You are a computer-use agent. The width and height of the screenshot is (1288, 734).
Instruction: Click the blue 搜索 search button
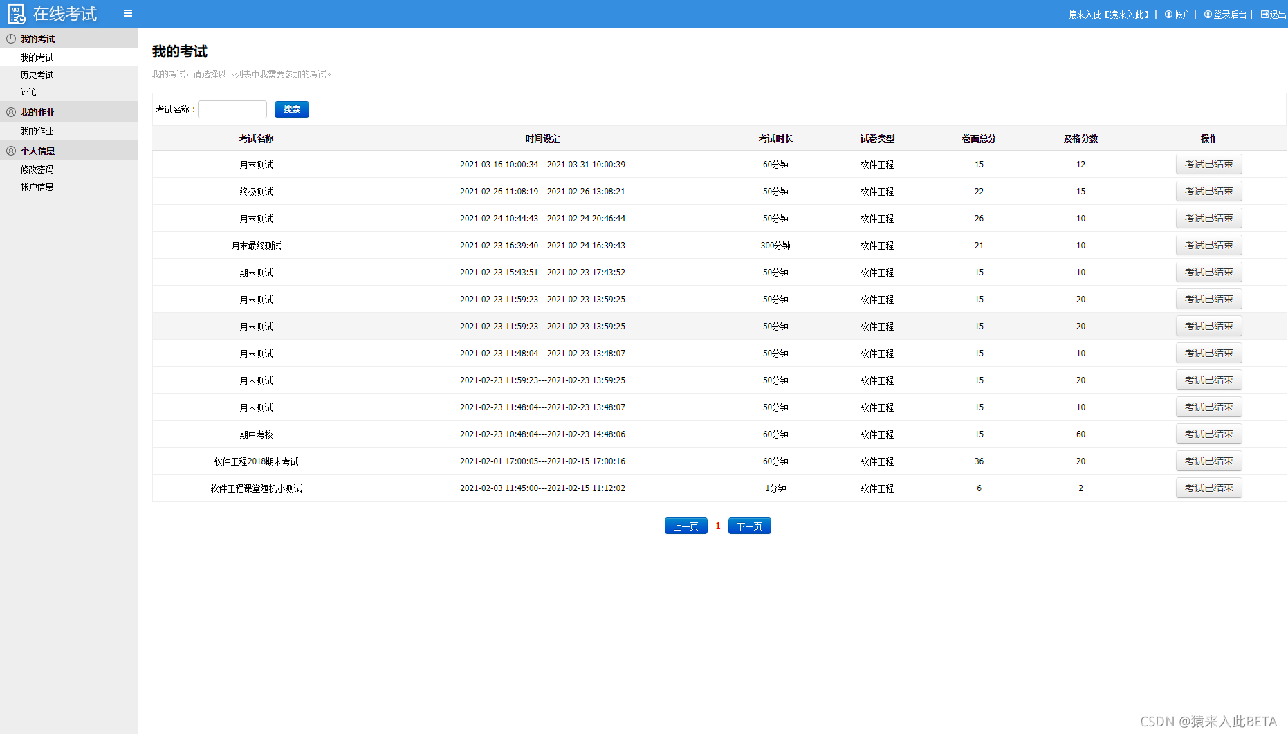(x=292, y=109)
